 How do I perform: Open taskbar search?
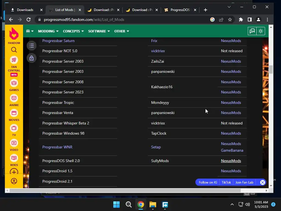pos(128,204)
